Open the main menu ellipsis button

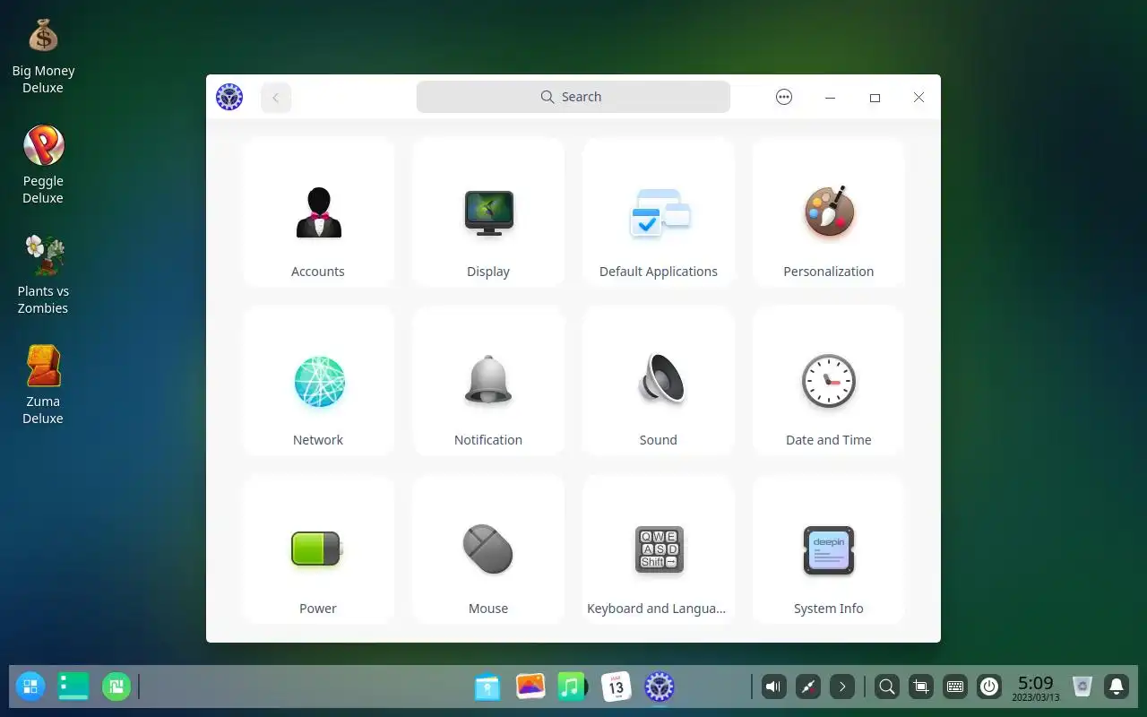(x=784, y=97)
